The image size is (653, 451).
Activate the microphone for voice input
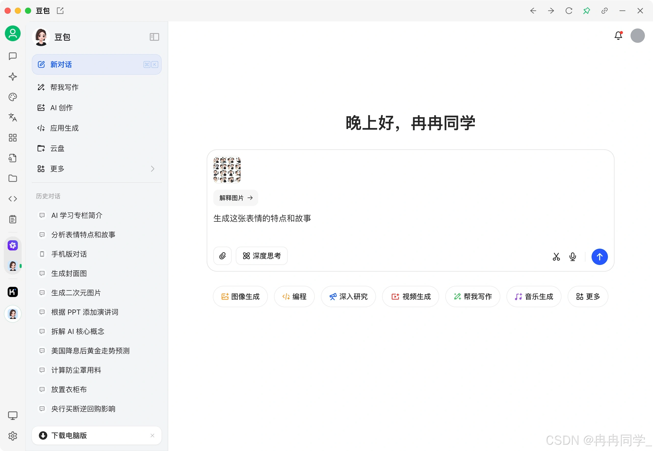coord(572,257)
